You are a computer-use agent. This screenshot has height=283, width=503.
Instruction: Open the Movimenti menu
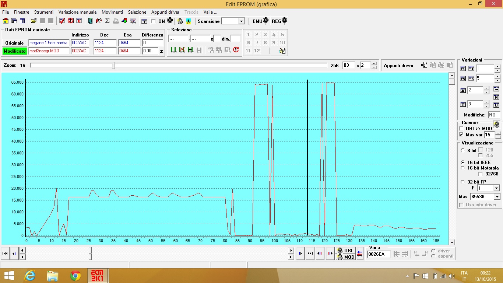(112, 12)
